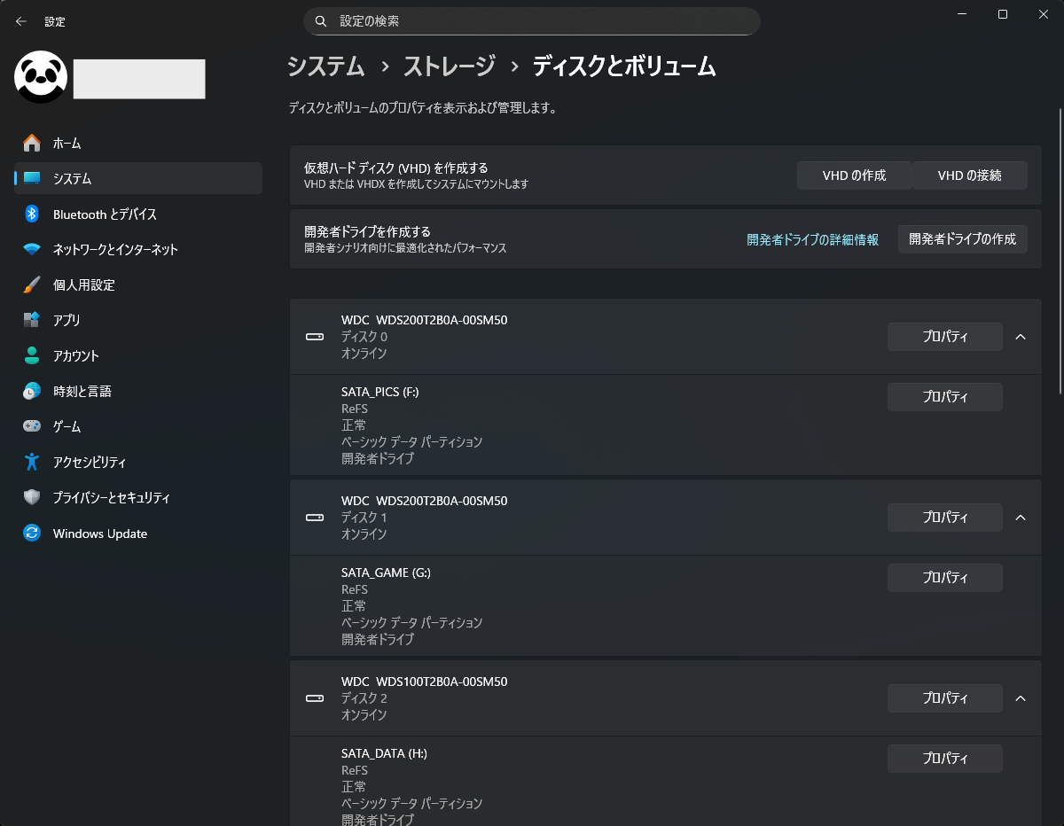The image size is (1064, 826).
Task: Open Windows Update page
Action: click(99, 534)
